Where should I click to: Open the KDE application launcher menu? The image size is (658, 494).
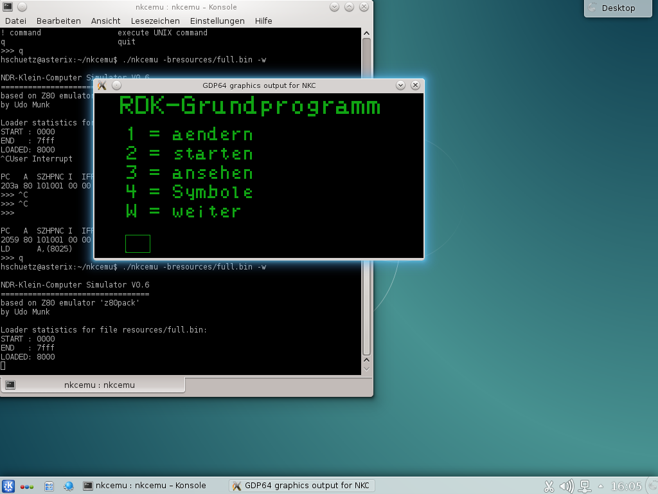click(8, 486)
